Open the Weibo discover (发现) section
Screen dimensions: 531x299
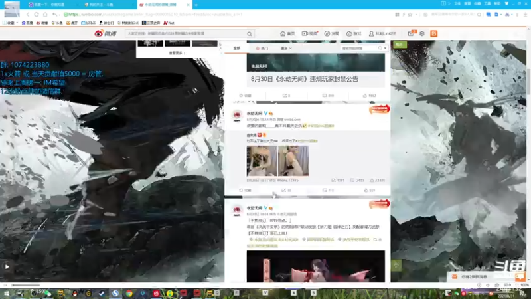[x=331, y=34]
